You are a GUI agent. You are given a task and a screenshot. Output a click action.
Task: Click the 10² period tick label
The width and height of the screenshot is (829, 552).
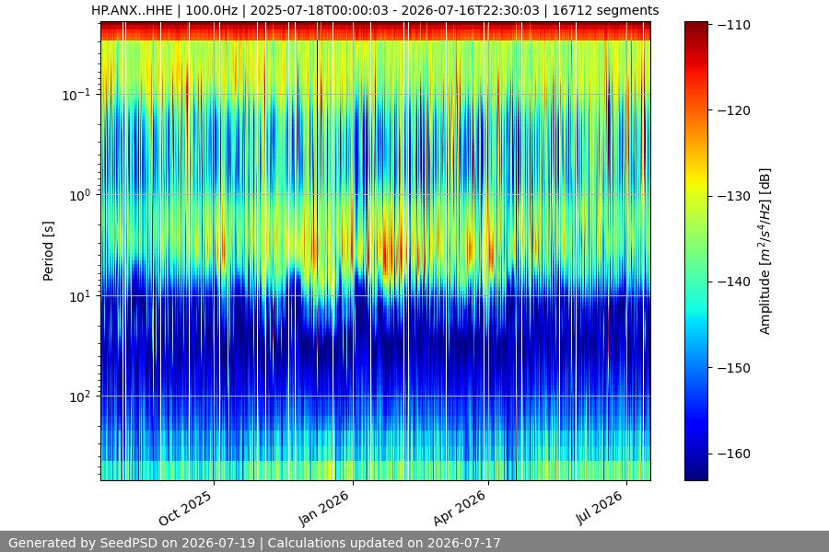coord(80,397)
